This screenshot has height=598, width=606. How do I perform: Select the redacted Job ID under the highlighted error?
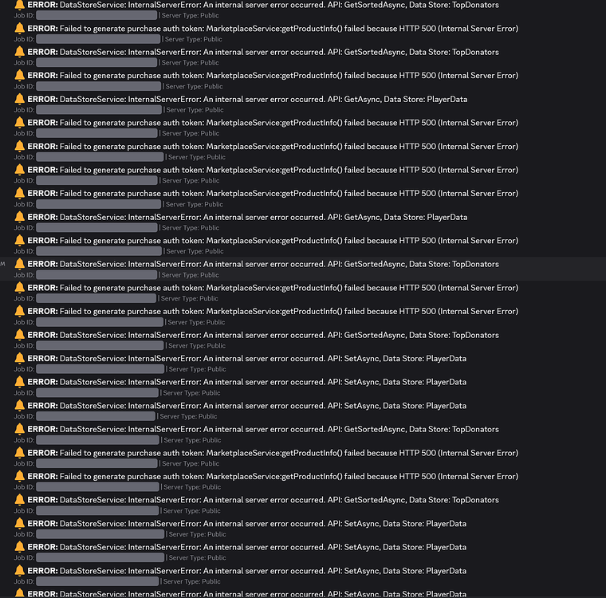point(96,275)
